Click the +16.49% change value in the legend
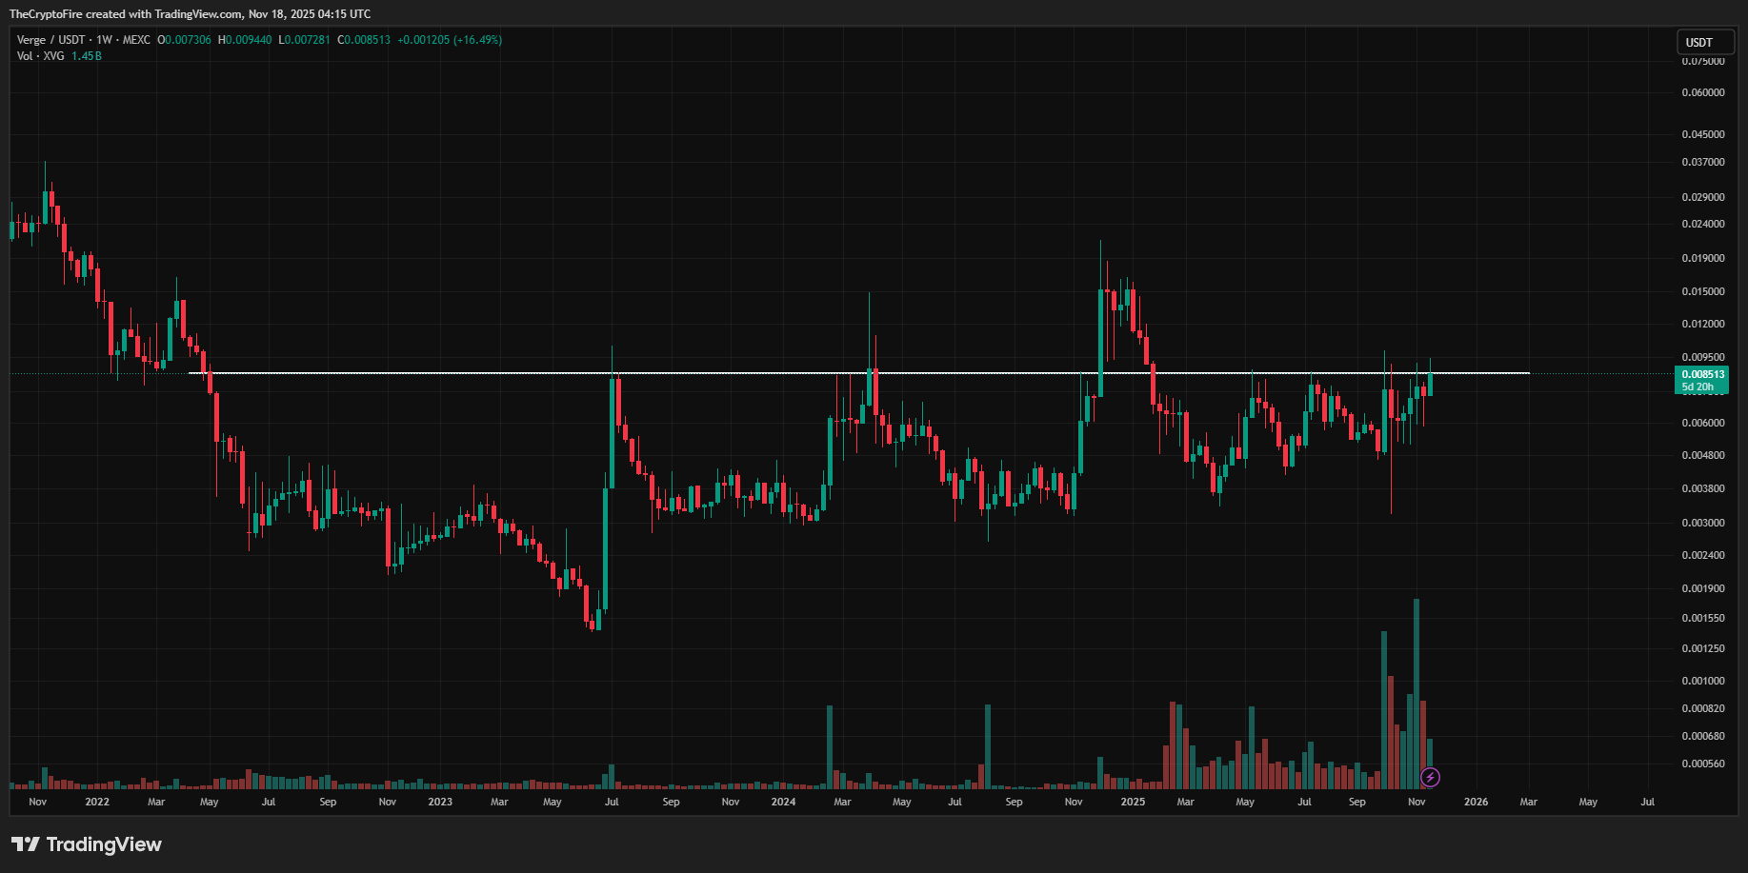 click(479, 40)
